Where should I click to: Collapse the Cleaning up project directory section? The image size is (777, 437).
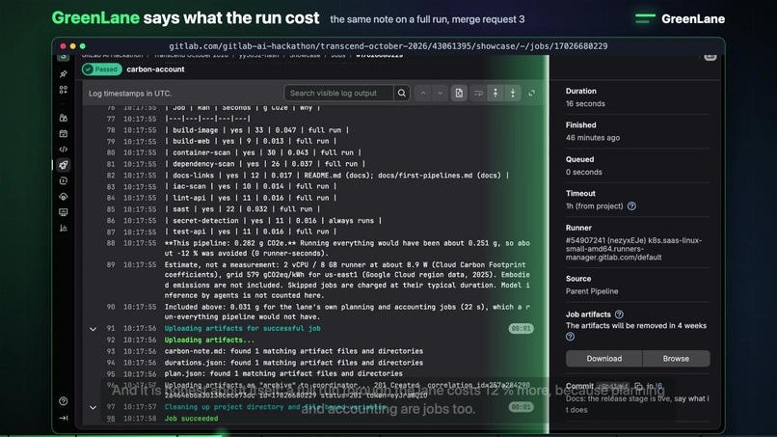click(93, 408)
